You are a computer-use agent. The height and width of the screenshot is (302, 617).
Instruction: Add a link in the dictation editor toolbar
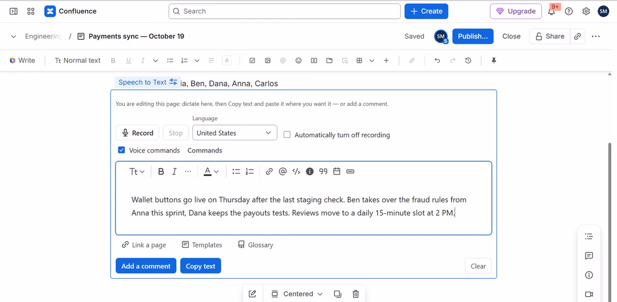(x=269, y=171)
